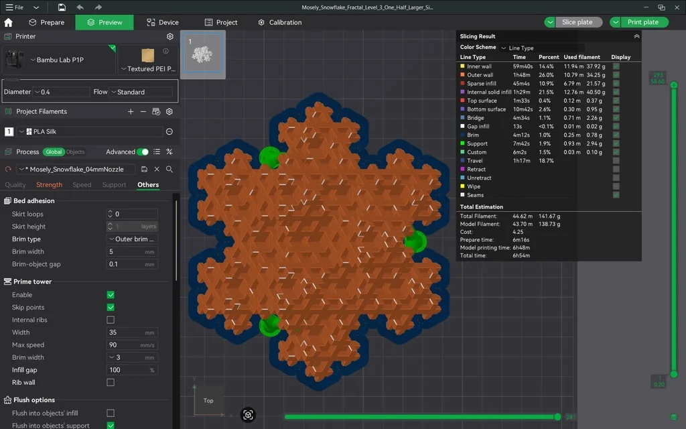Search process settings with magnifier icon
Screen dimensions: 686x429
[169, 170]
